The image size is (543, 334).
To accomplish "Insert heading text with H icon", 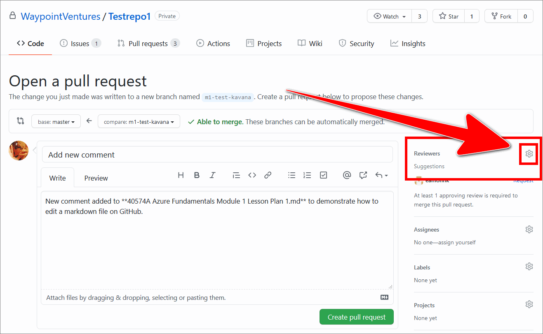I will 181,175.
